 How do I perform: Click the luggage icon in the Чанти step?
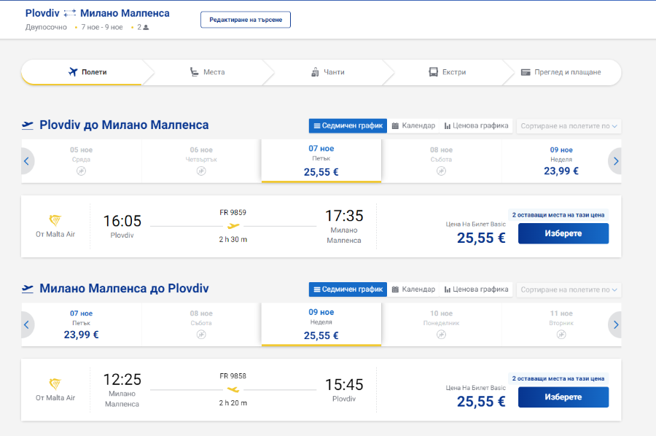[315, 72]
